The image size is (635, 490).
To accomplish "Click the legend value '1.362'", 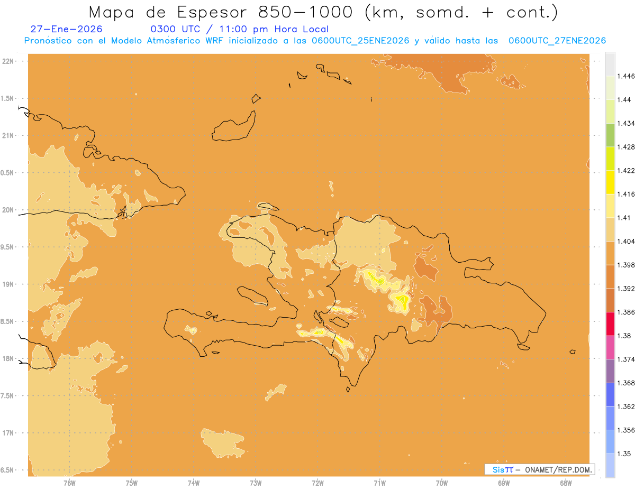I will [626, 406].
